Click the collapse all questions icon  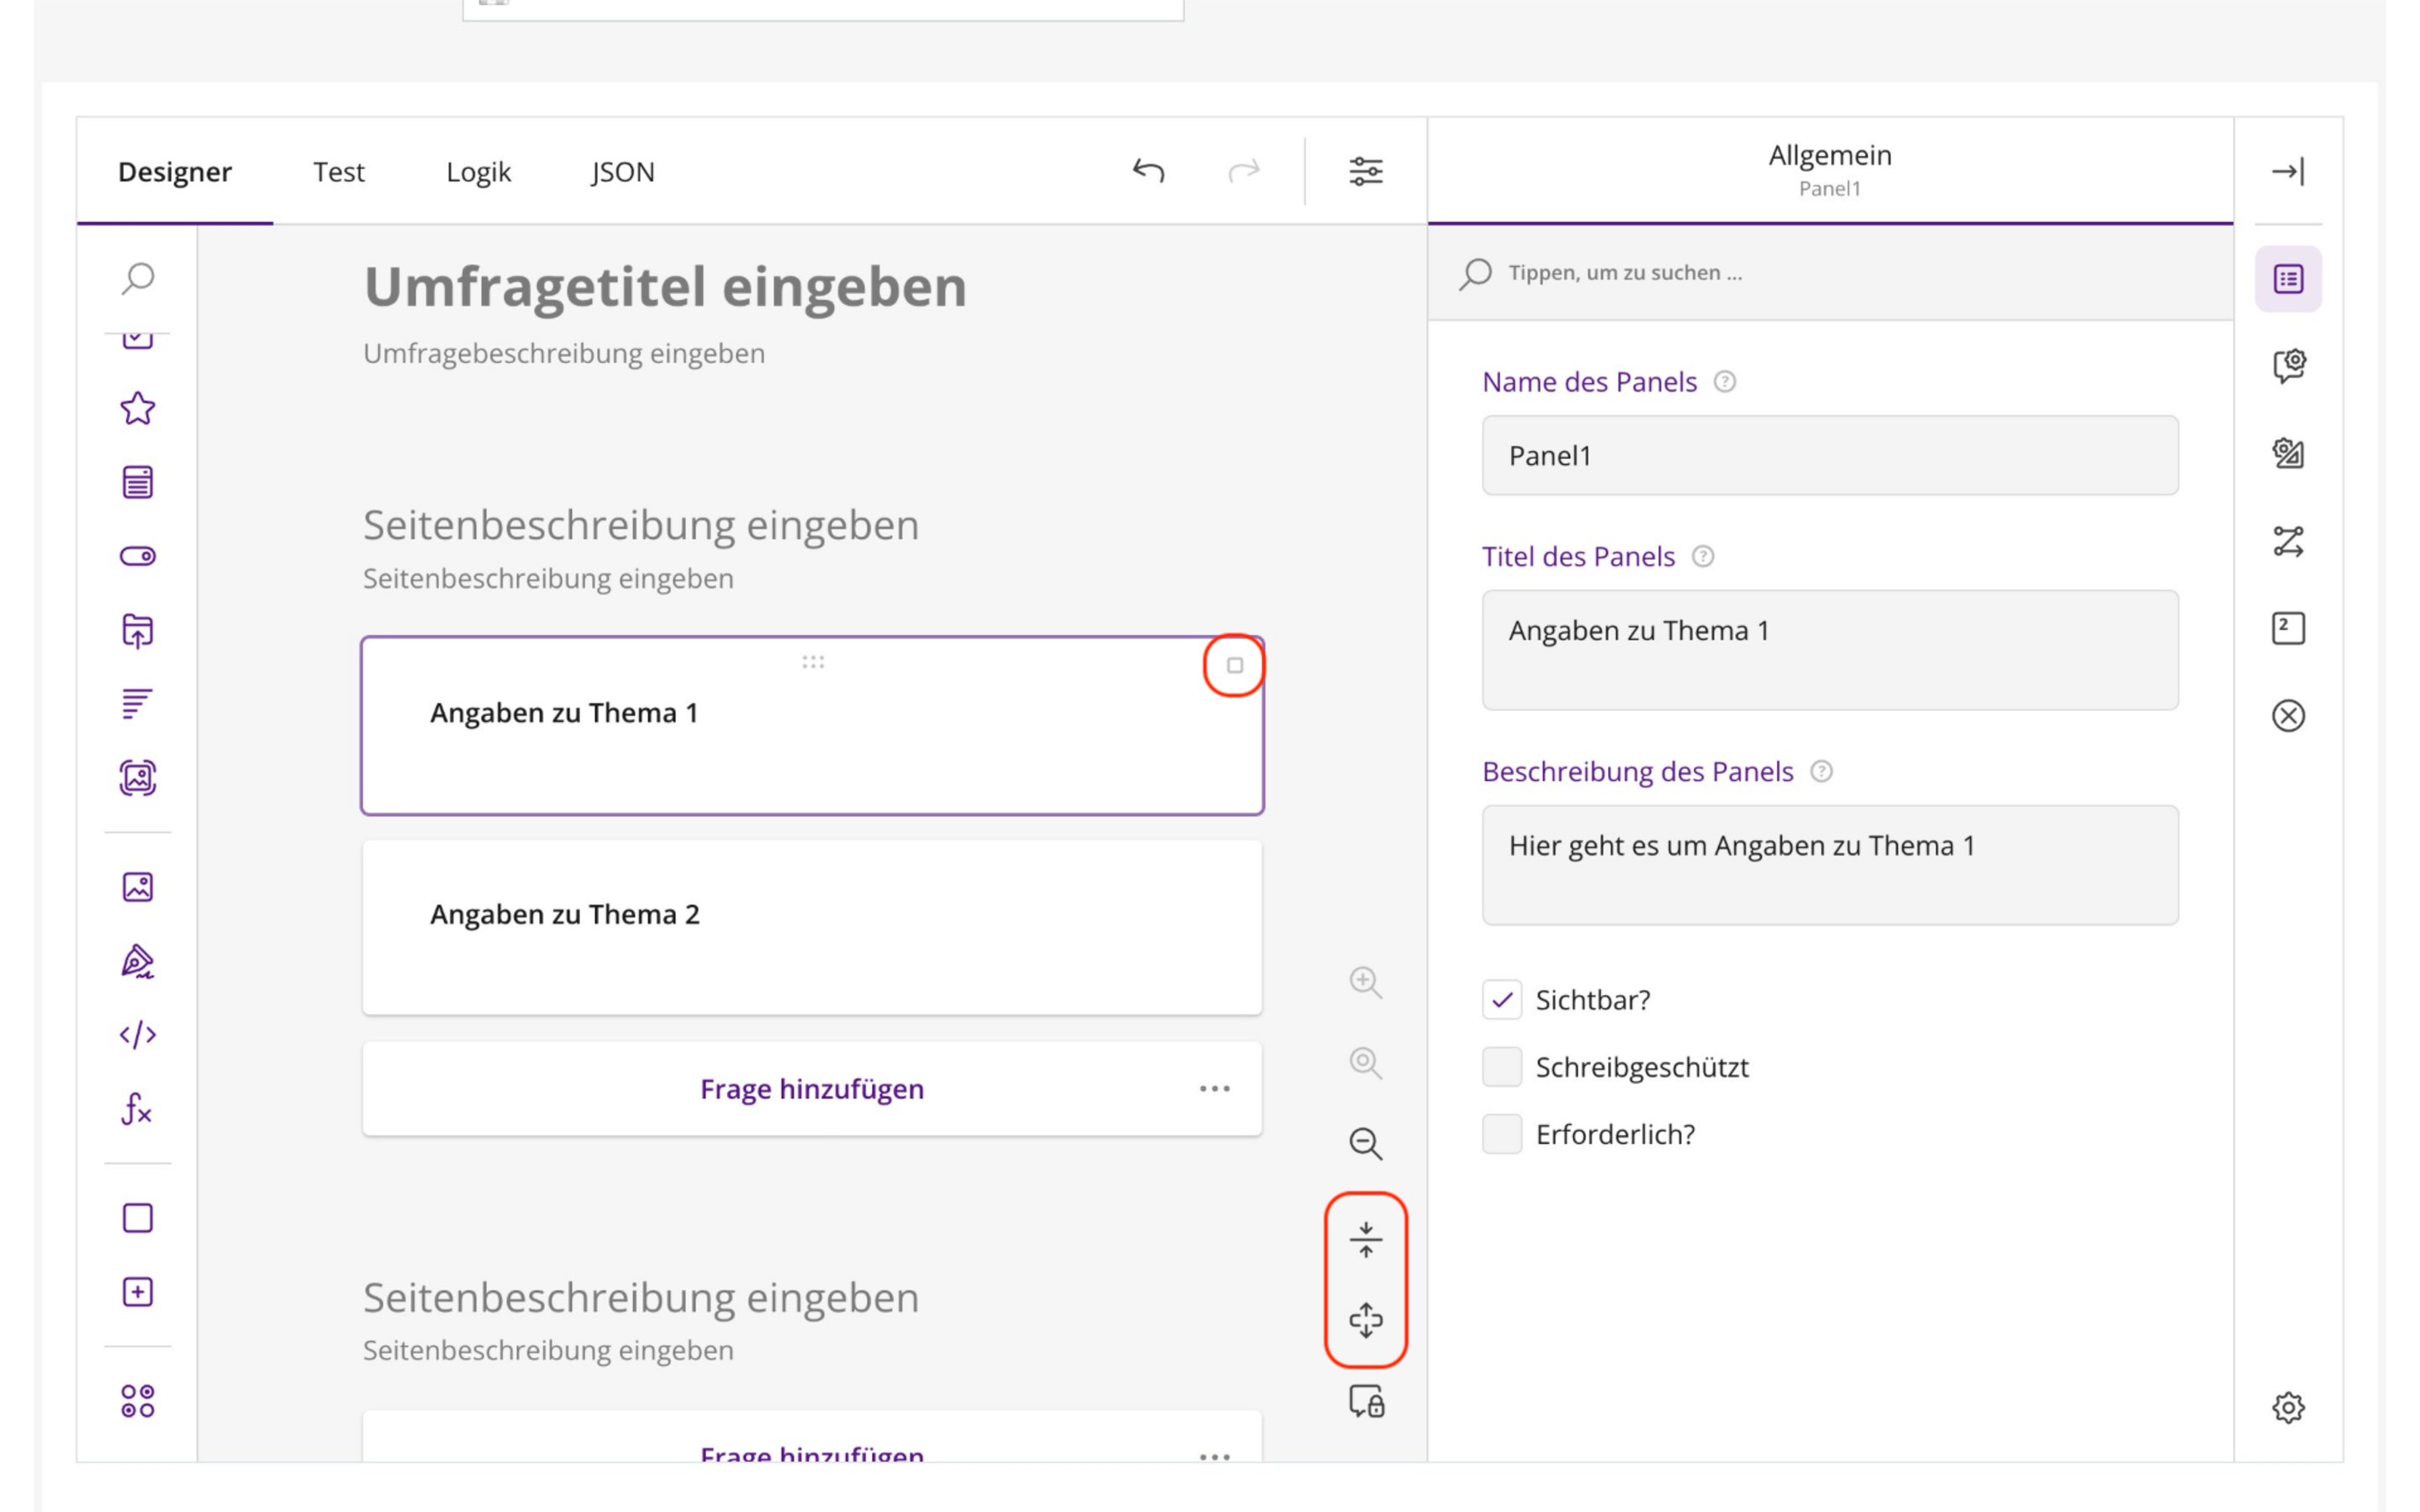click(x=1365, y=1240)
